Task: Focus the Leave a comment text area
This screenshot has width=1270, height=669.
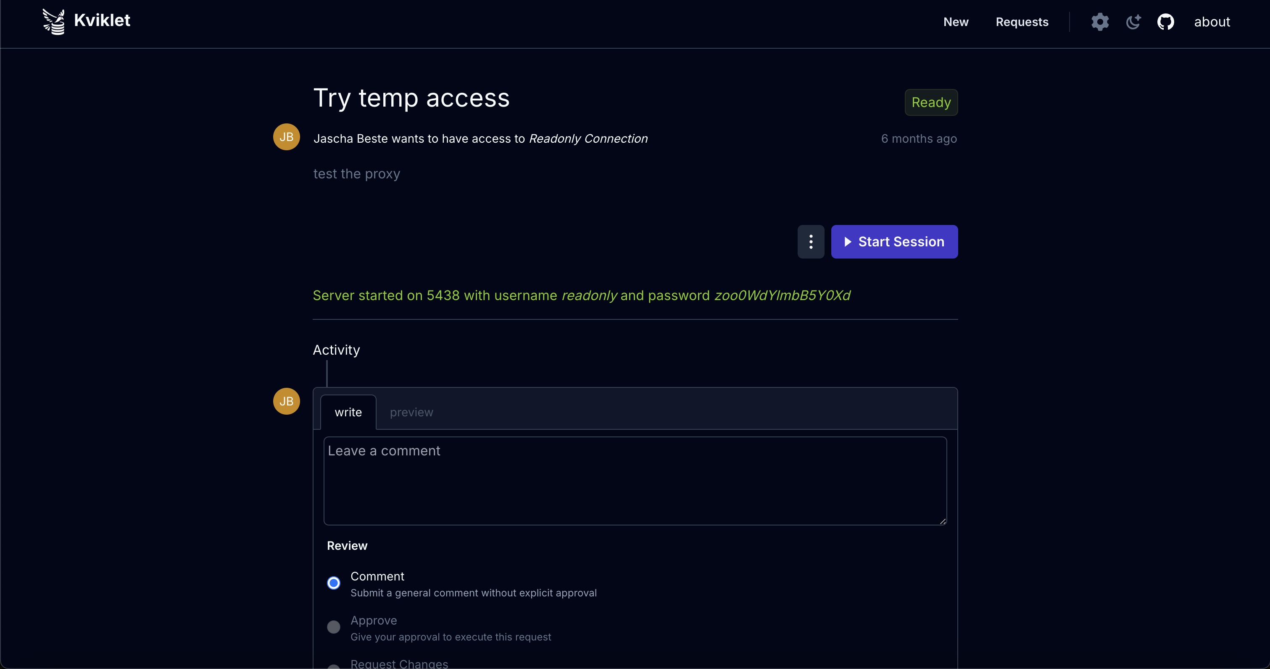Action: click(635, 481)
